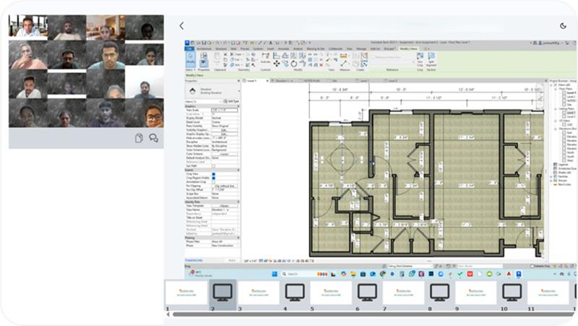This screenshot has height=326, width=578.
Task: Click the Apply button in Properties
Action: (x=232, y=260)
